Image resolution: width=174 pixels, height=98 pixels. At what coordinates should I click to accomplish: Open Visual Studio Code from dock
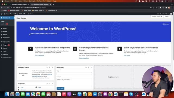click(116, 94)
